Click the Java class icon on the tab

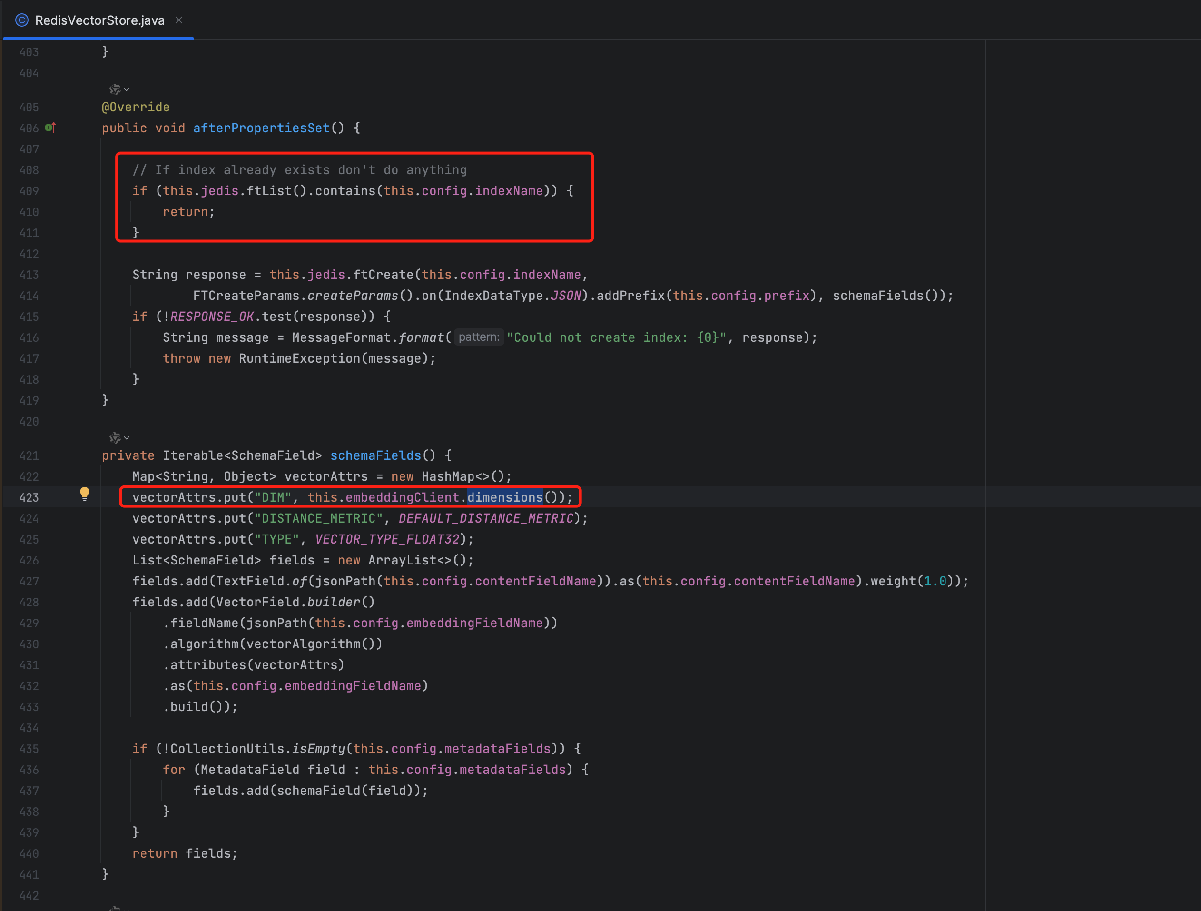(22, 20)
